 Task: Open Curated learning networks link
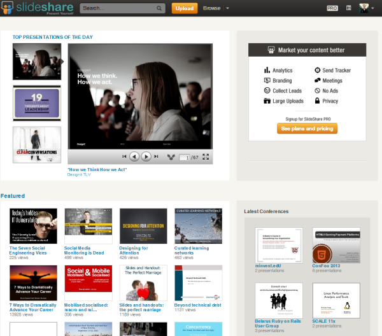click(x=192, y=250)
